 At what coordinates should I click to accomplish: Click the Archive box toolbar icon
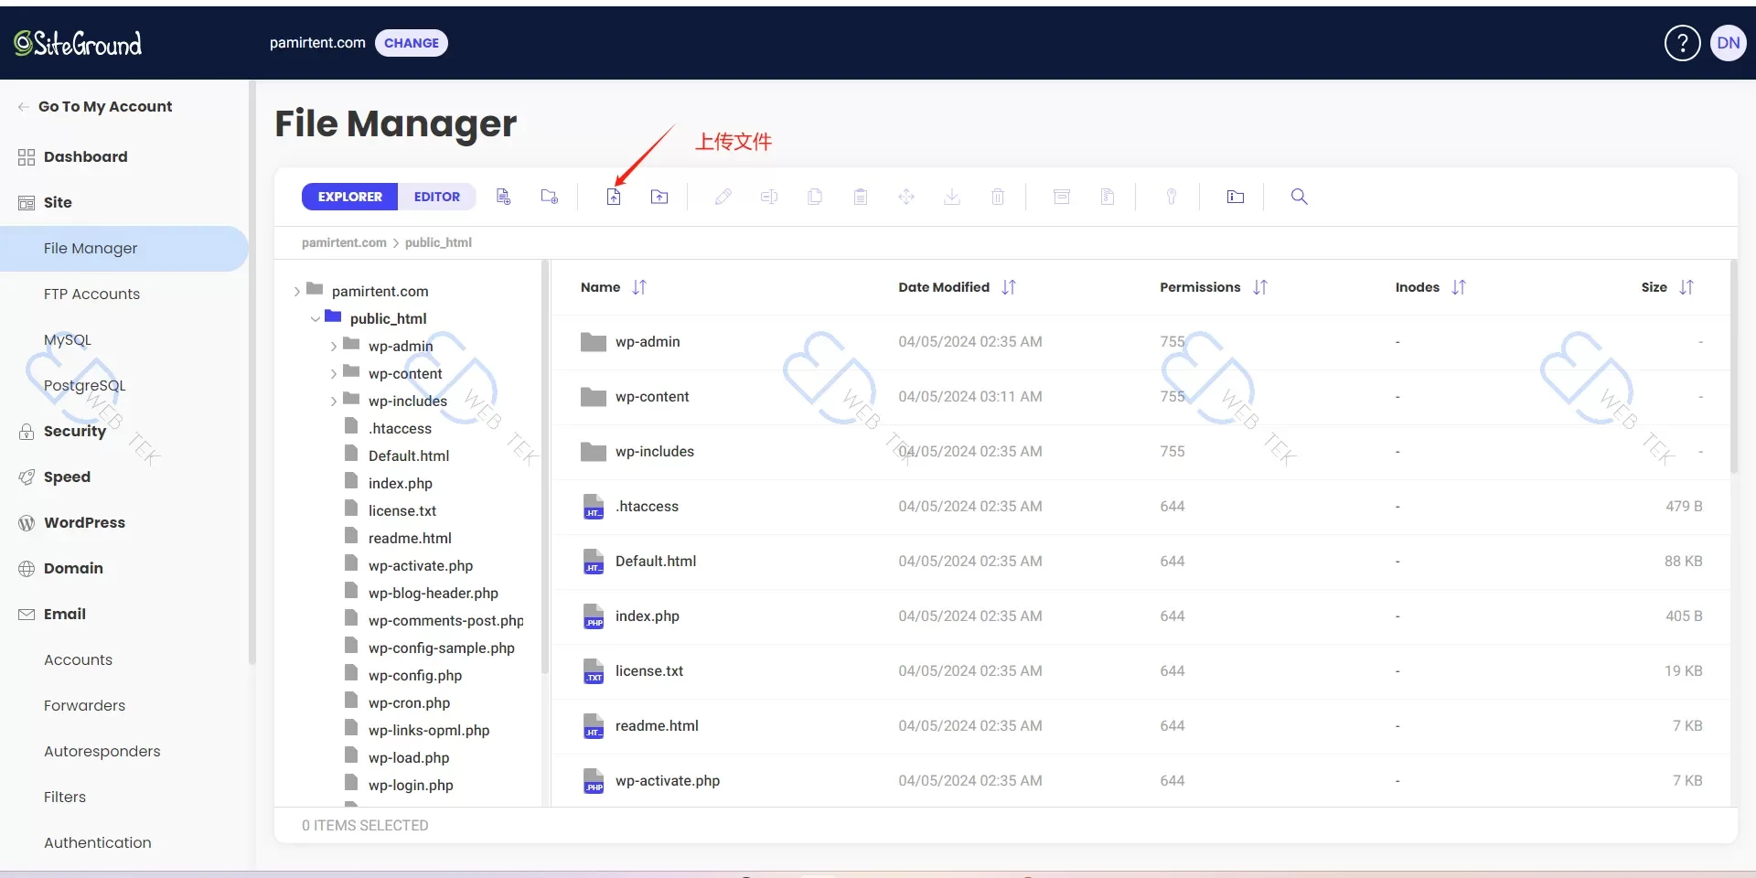(1062, 197)
